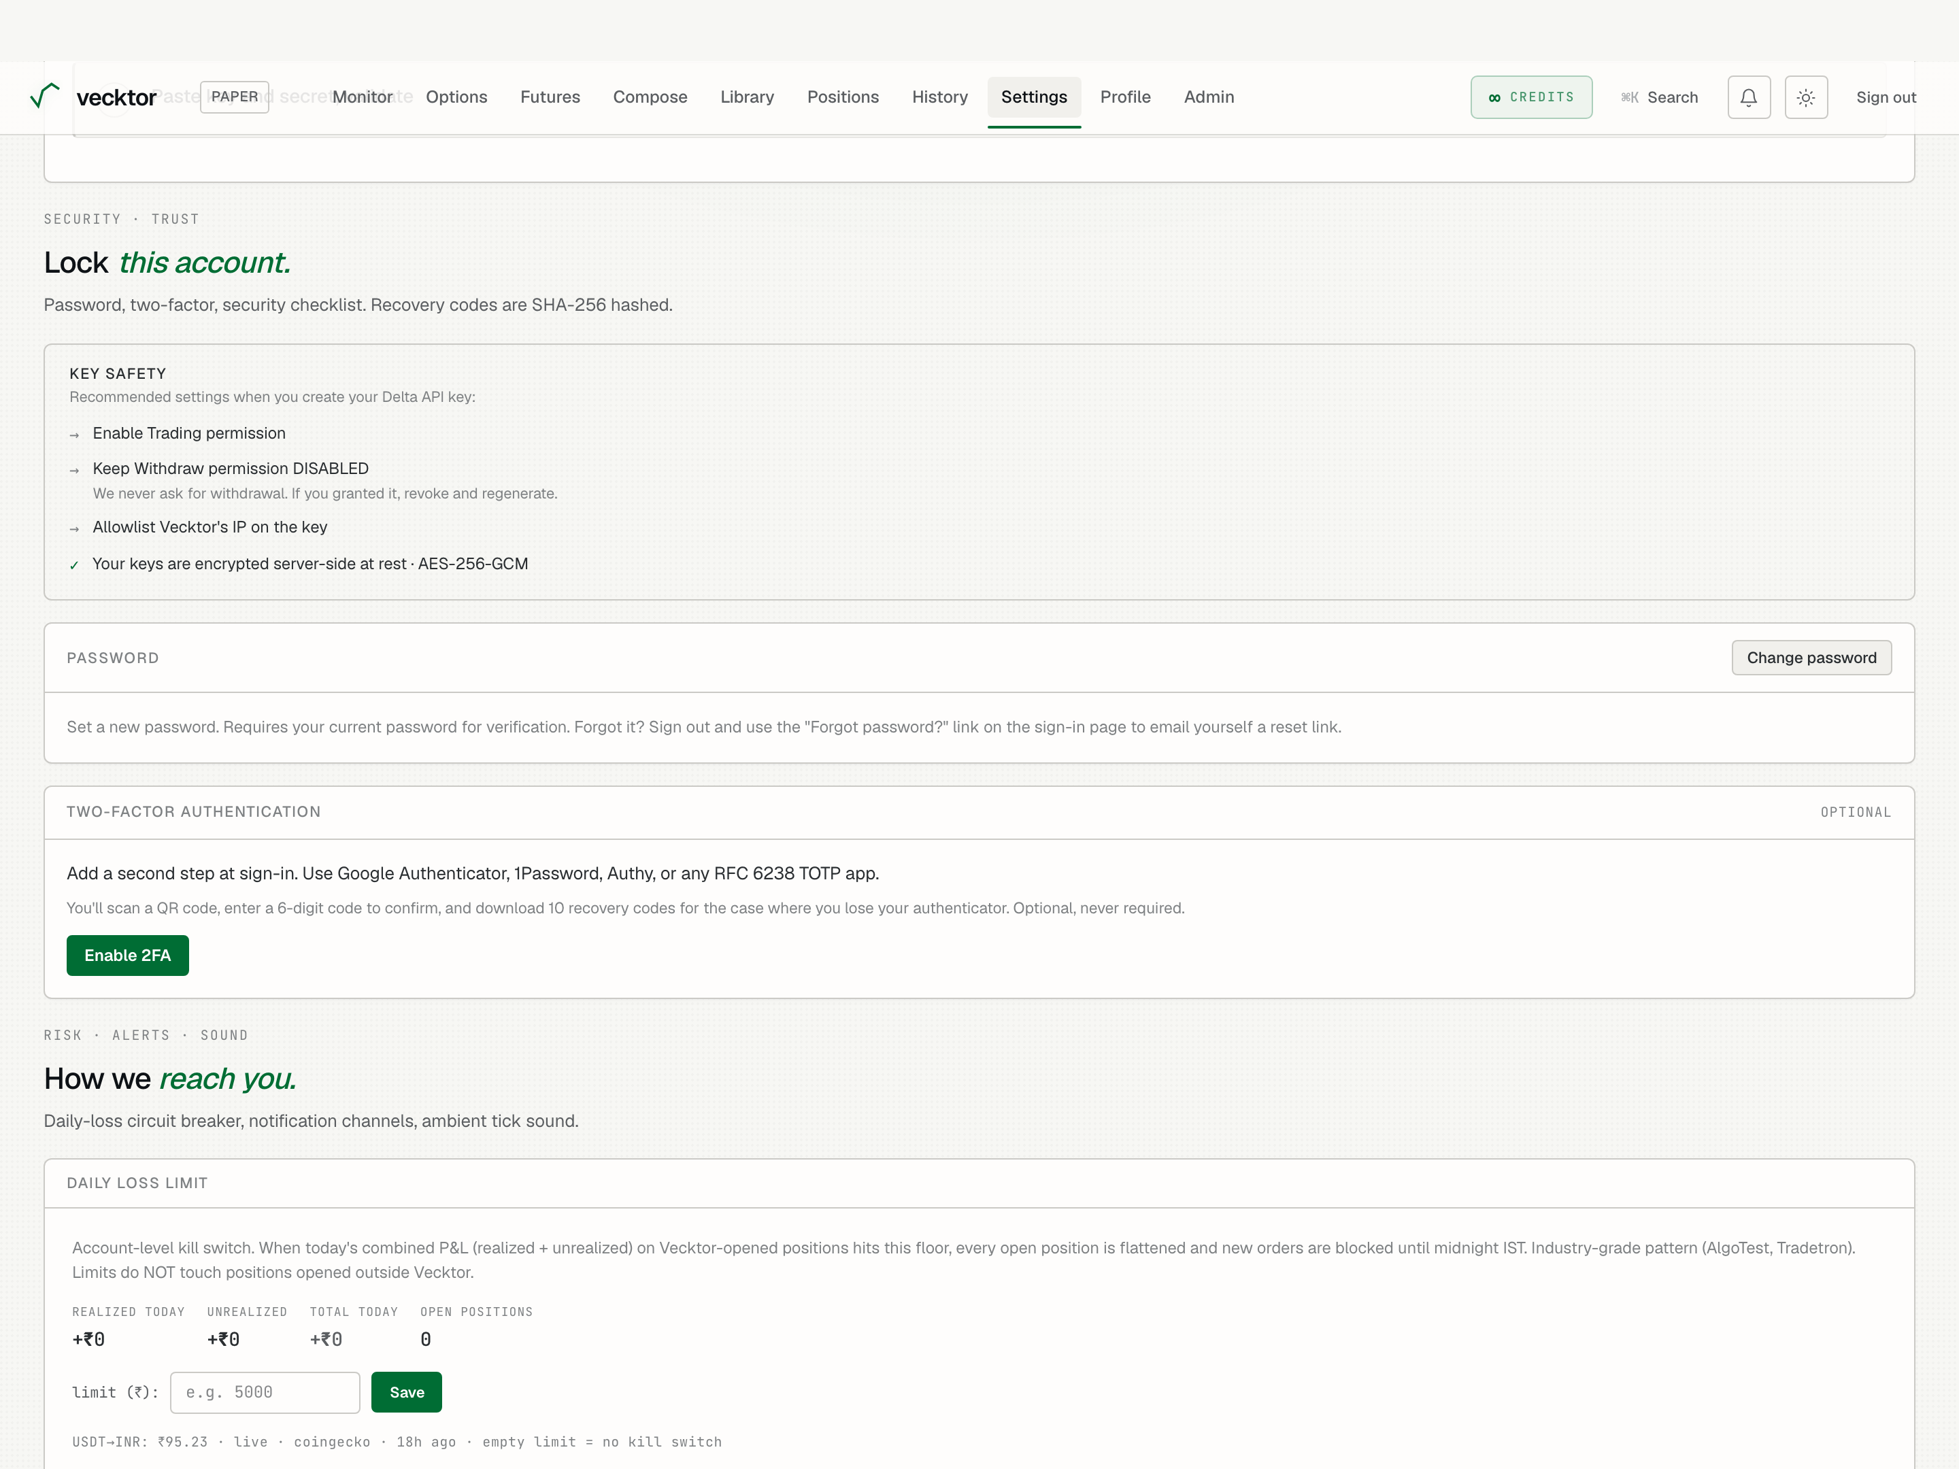1959x1469 pixels.
Task: Click the Vecktor logo checkmark icon
Action: click(45, 96)
